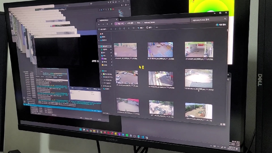Click the Wnn breadcrumb segment
Screen dimensions: 272x153
pos(138,22)
